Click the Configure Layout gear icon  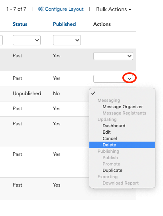(x=41, y=9)
